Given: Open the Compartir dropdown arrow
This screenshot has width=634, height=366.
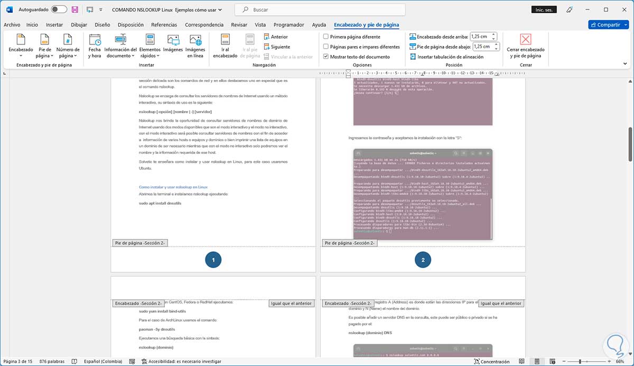Looking at the screenshot, I should (x=625, y=24).
